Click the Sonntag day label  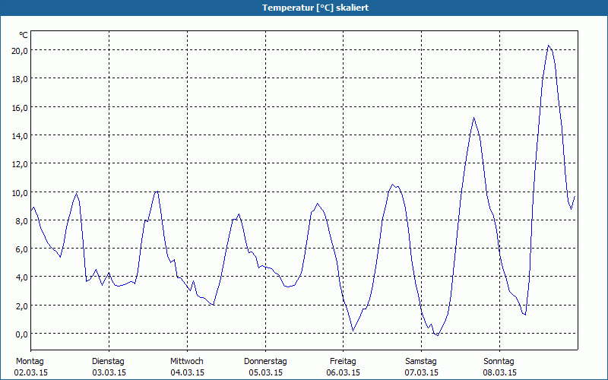point(499,361)
